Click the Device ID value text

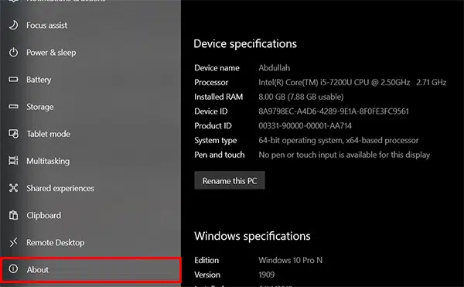[333, 111]
